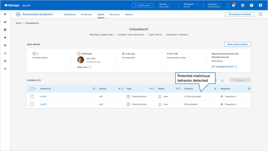Open the three-dot more options menu
This screenshot has height=151, width=268.
click(260, 14)
